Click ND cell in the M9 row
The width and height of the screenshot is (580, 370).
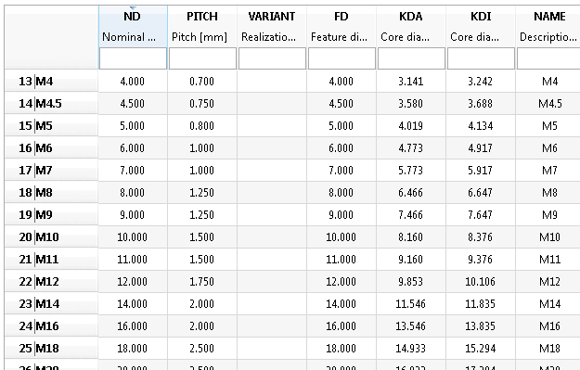point(133,215)
